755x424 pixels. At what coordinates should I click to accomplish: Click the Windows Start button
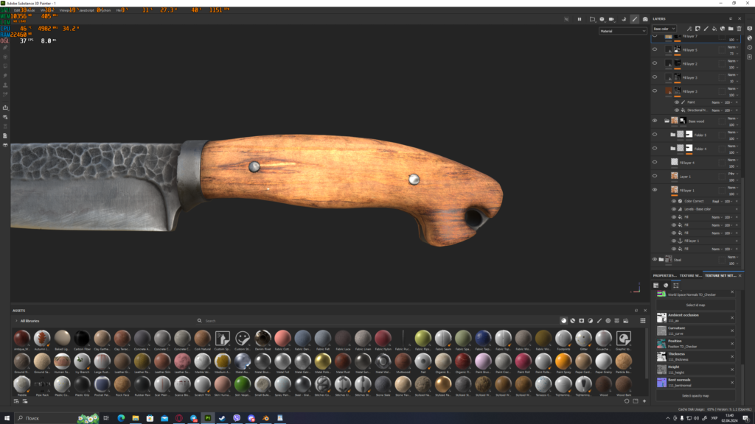coord(7,418)
